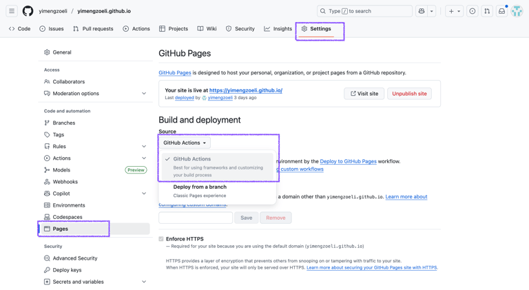Open the notifications inbox
Viewport: 529px width, 290px height.
(x=502, y=11)
